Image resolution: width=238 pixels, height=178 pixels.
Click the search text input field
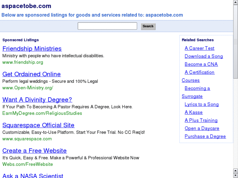tap(107, 26)
